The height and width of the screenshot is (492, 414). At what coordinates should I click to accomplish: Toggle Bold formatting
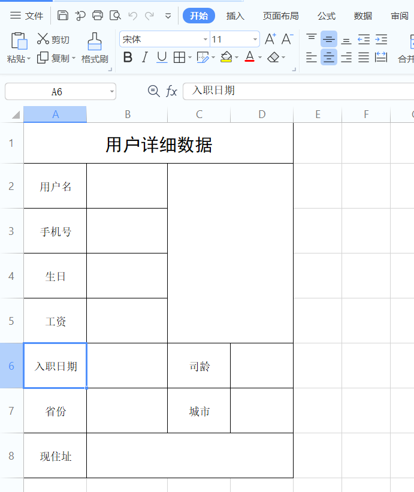point(128,58)
